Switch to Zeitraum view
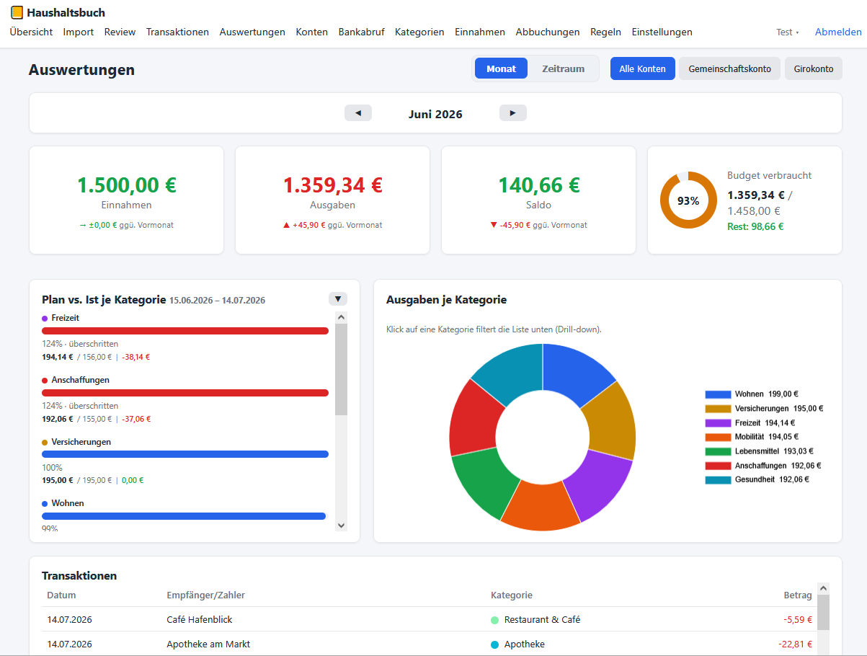The image size is (867, 656). click(x=564, y=68)
